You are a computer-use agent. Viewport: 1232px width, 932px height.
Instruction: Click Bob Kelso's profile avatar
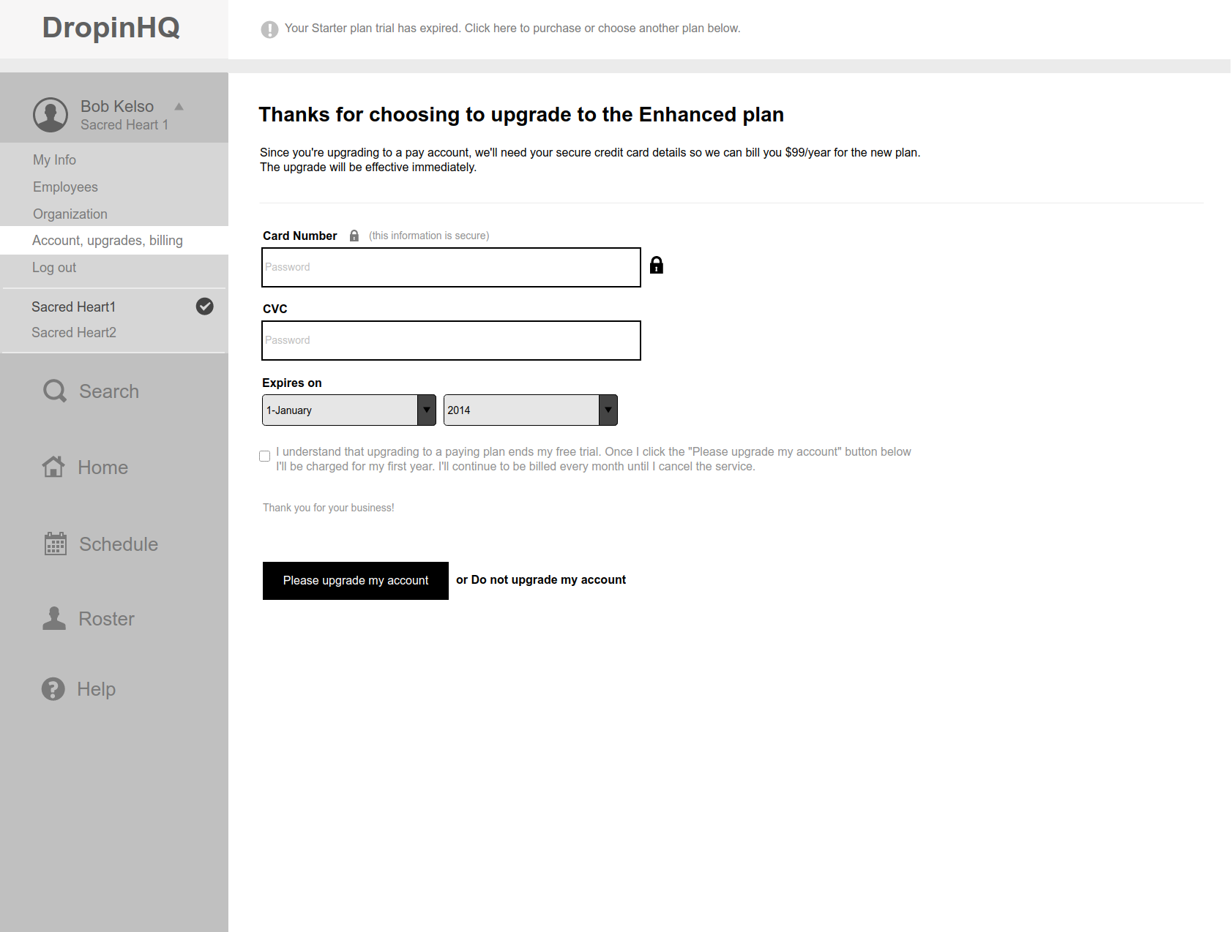[51, 115]
